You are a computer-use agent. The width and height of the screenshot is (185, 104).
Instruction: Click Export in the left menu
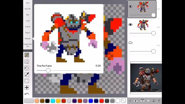coord(28,27)
